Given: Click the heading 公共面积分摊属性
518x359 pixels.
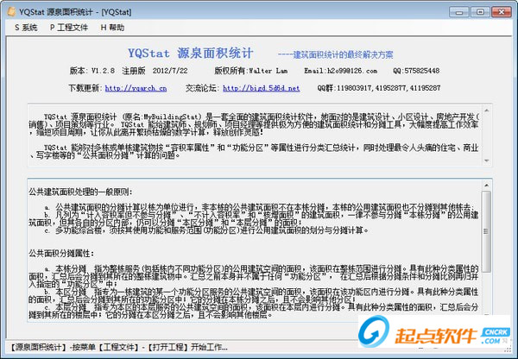Looking at the screenshot, I should [61, 254].
